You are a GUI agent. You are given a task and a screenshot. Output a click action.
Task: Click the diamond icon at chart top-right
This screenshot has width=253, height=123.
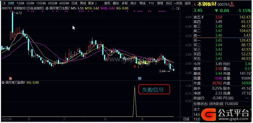coord(173,9)
